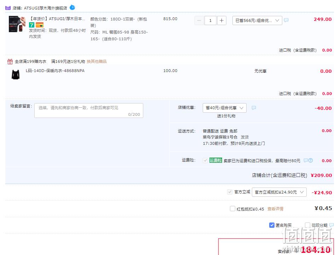This screenshot has width=335, height=255.
Task: Click the 颜色分类：180D-1双装 specification text
Action: tap(119, 22)
